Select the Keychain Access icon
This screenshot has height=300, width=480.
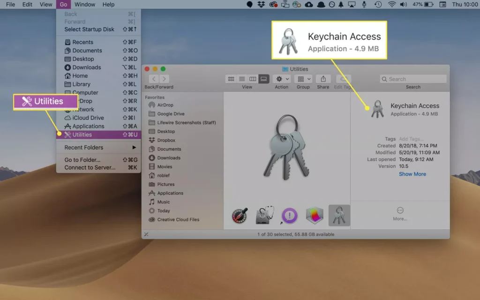pyautogui.click(x=339, y=215)
